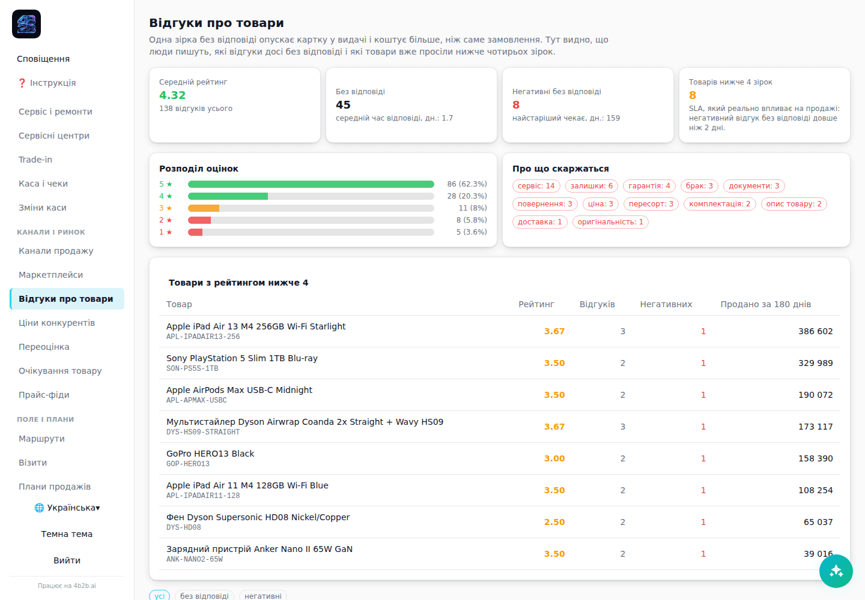Open Плани продажів

tap(67, 487)
